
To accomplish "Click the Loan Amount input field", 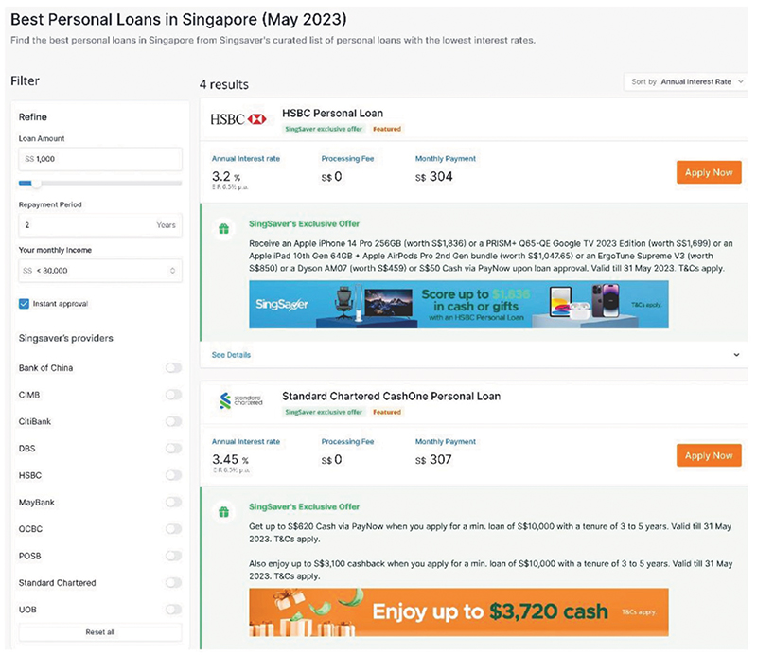I will click(99, 159).
